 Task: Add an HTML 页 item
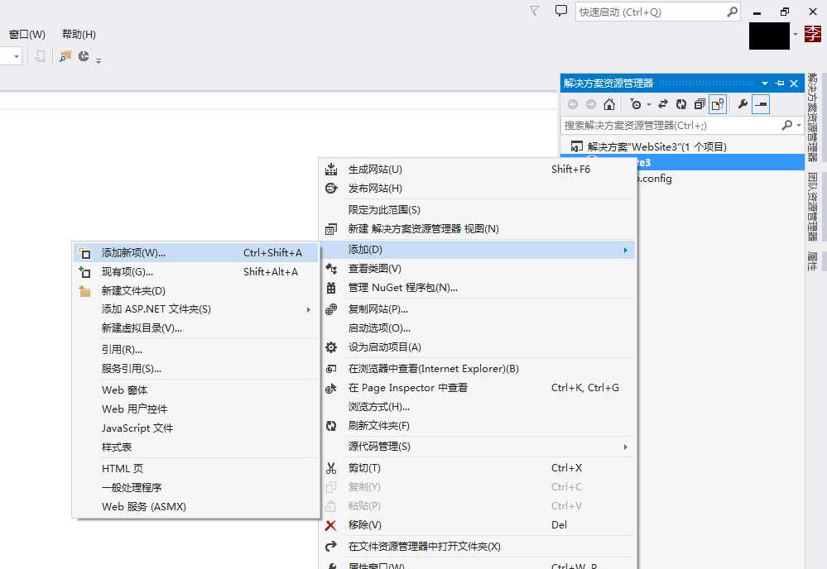click(x=196, y=469)
